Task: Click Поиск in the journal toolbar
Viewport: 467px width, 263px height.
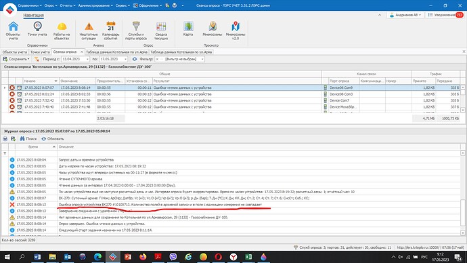Action: (x=28, y=139)
